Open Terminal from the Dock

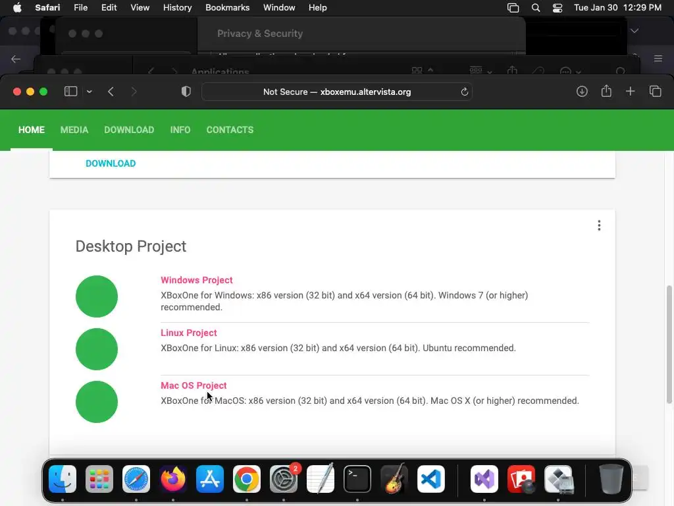click(x=357, y=479)
